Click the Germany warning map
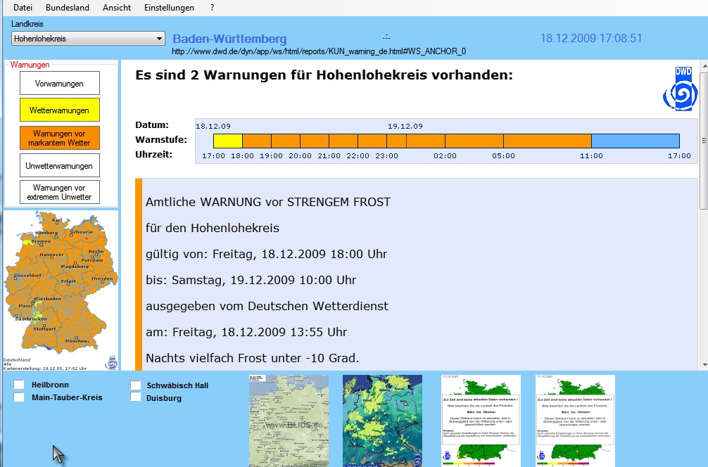This screenshot has width=708, height=467. 61,288
